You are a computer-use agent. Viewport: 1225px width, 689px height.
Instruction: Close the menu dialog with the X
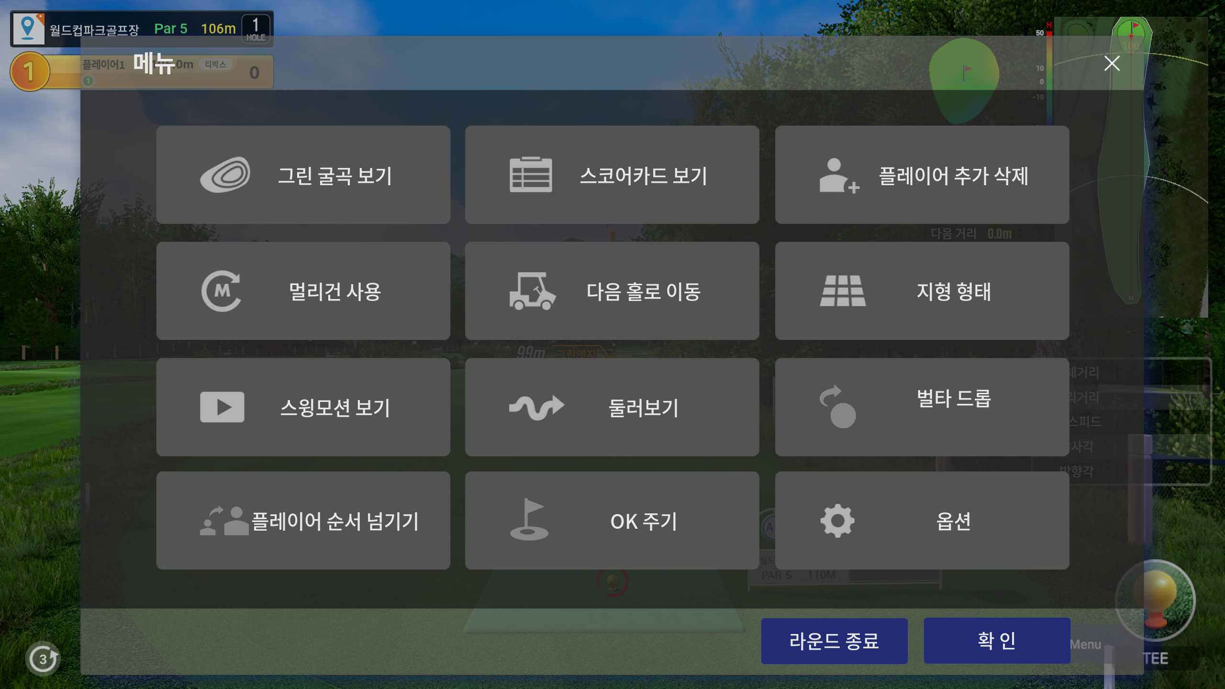[1113, 63]
